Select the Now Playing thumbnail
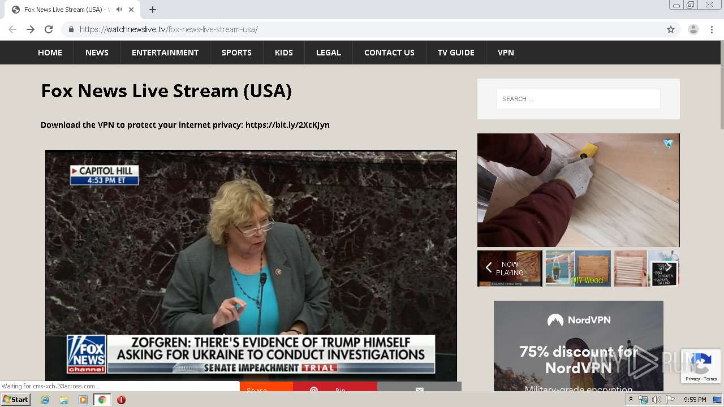Image resolution: width=724 pixels, height=407 pixels. (510, 269)
